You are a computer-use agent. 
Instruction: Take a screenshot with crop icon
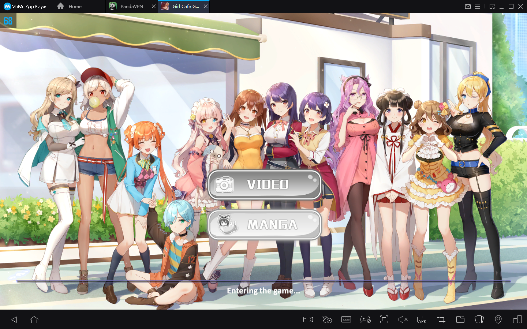[x=441, y=319]
